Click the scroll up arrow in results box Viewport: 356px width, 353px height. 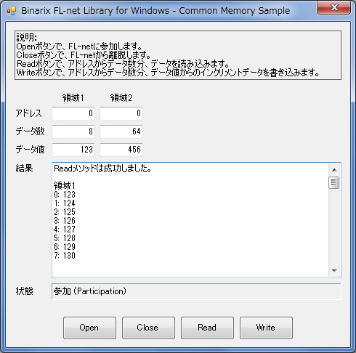point(334,170)
